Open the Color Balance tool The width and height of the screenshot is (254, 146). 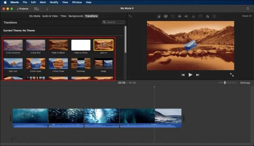[x=159, y=16]
